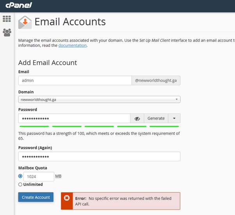235x215 pixels.
Task: Open the apps grid icon in sidebar
Action: pos(7,19)
